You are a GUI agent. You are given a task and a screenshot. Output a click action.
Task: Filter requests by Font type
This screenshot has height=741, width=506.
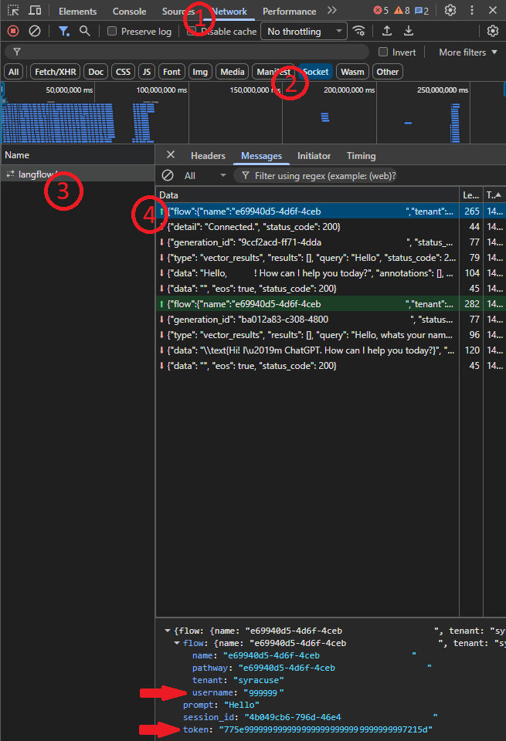tap(171, 72)
